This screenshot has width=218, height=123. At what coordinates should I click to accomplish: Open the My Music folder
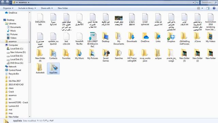[79, 54]
